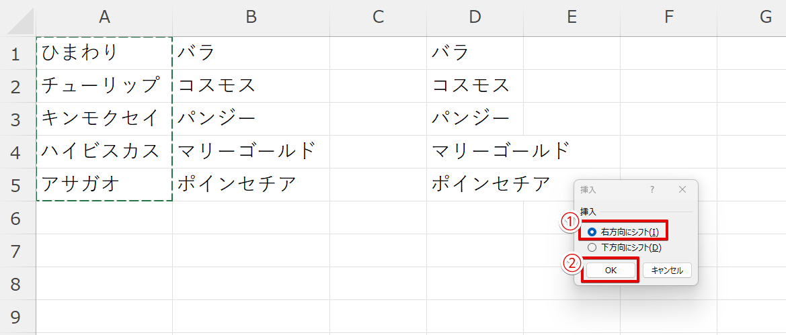Click cell A3 with キンモクセイ

point(104,119)
